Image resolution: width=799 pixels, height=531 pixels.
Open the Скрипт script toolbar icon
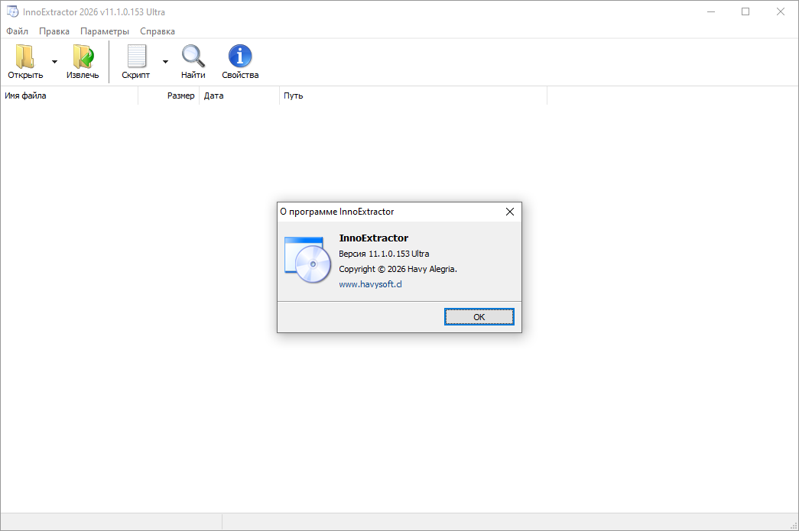136,57
